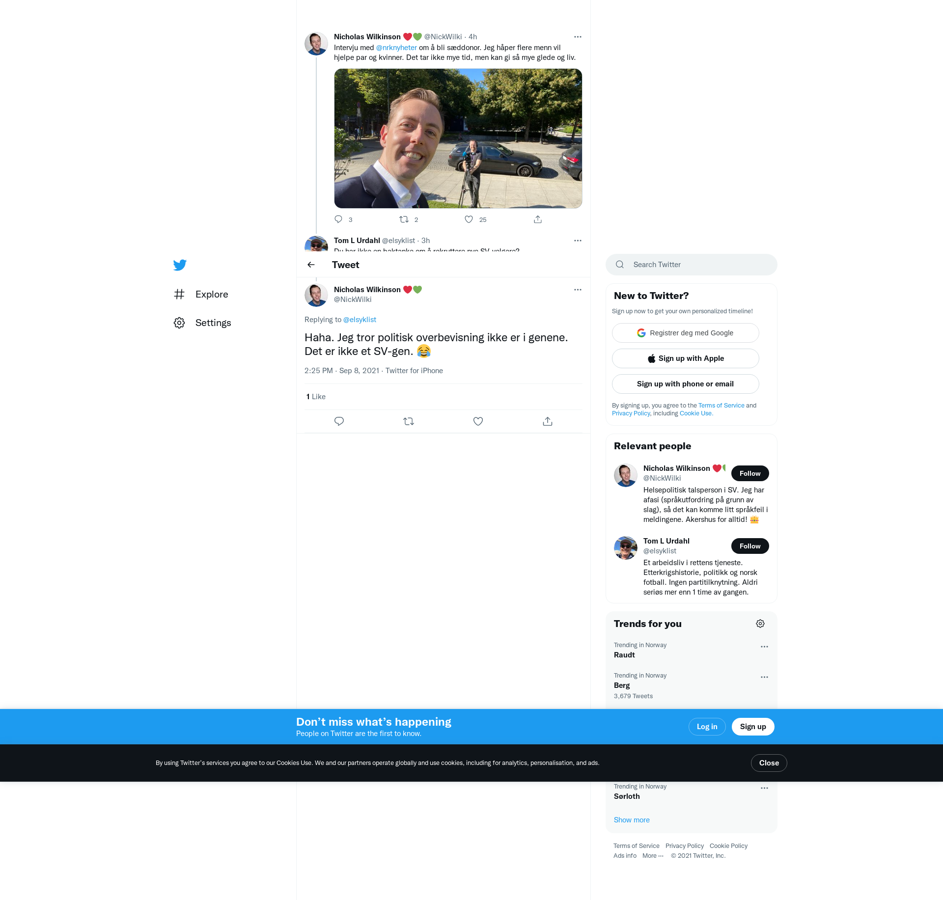Screen dimensions: 943x900
Task: Open the Raudt trend
Action: click(692, 650)
